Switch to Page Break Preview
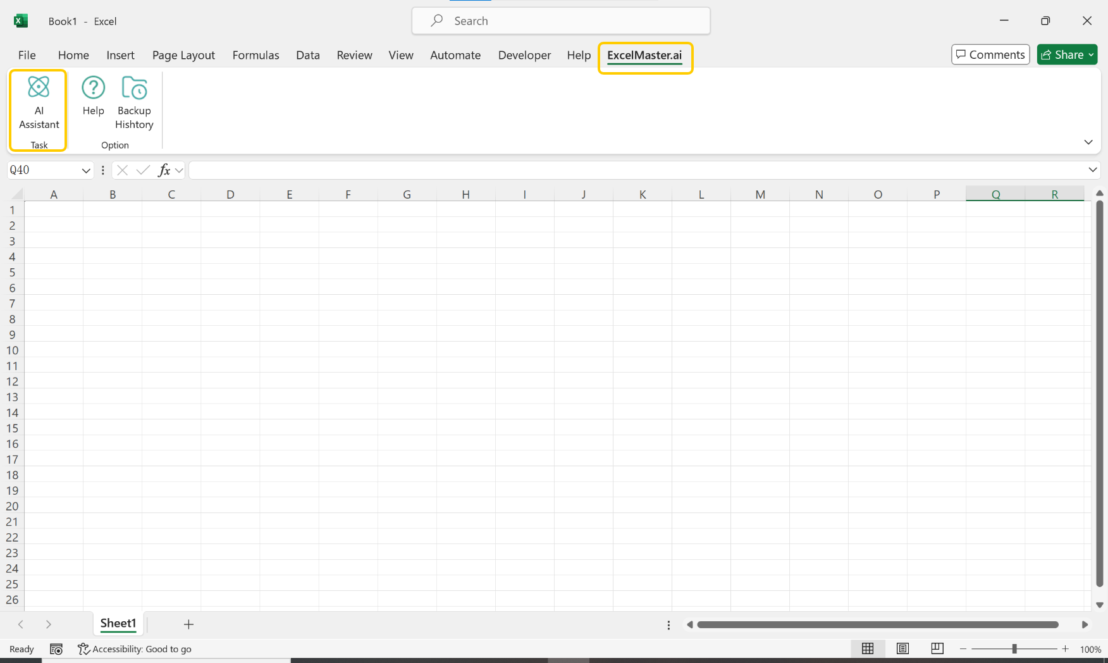Screen dimensions: 1108x663 937,649
